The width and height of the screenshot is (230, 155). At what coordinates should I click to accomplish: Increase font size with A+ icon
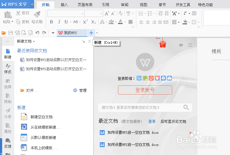coord(107,13)
